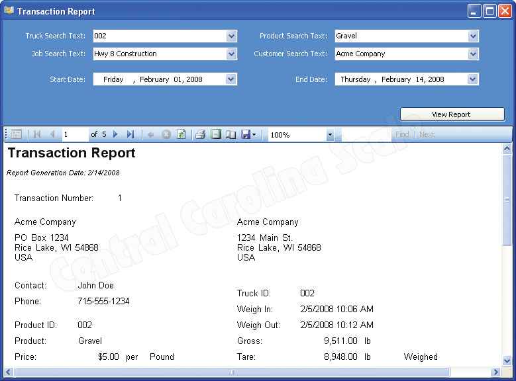Open Customer Search Text dropdown
516x381 pixels.
coord(473,54)
